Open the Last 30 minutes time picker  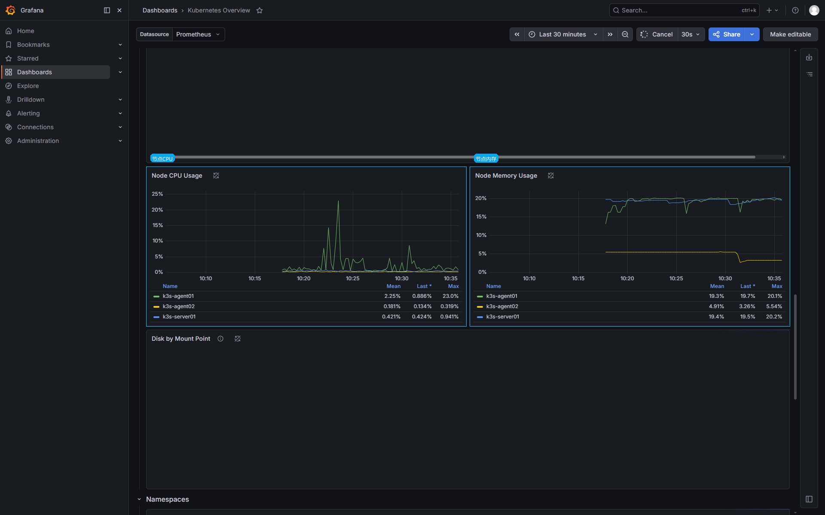coord(563,34)
